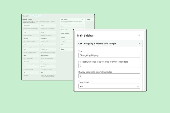Image resolution: width=170 pixels, height=113 pixels.
Task: Open the Manage with Live Preview link
Action: 35,16
